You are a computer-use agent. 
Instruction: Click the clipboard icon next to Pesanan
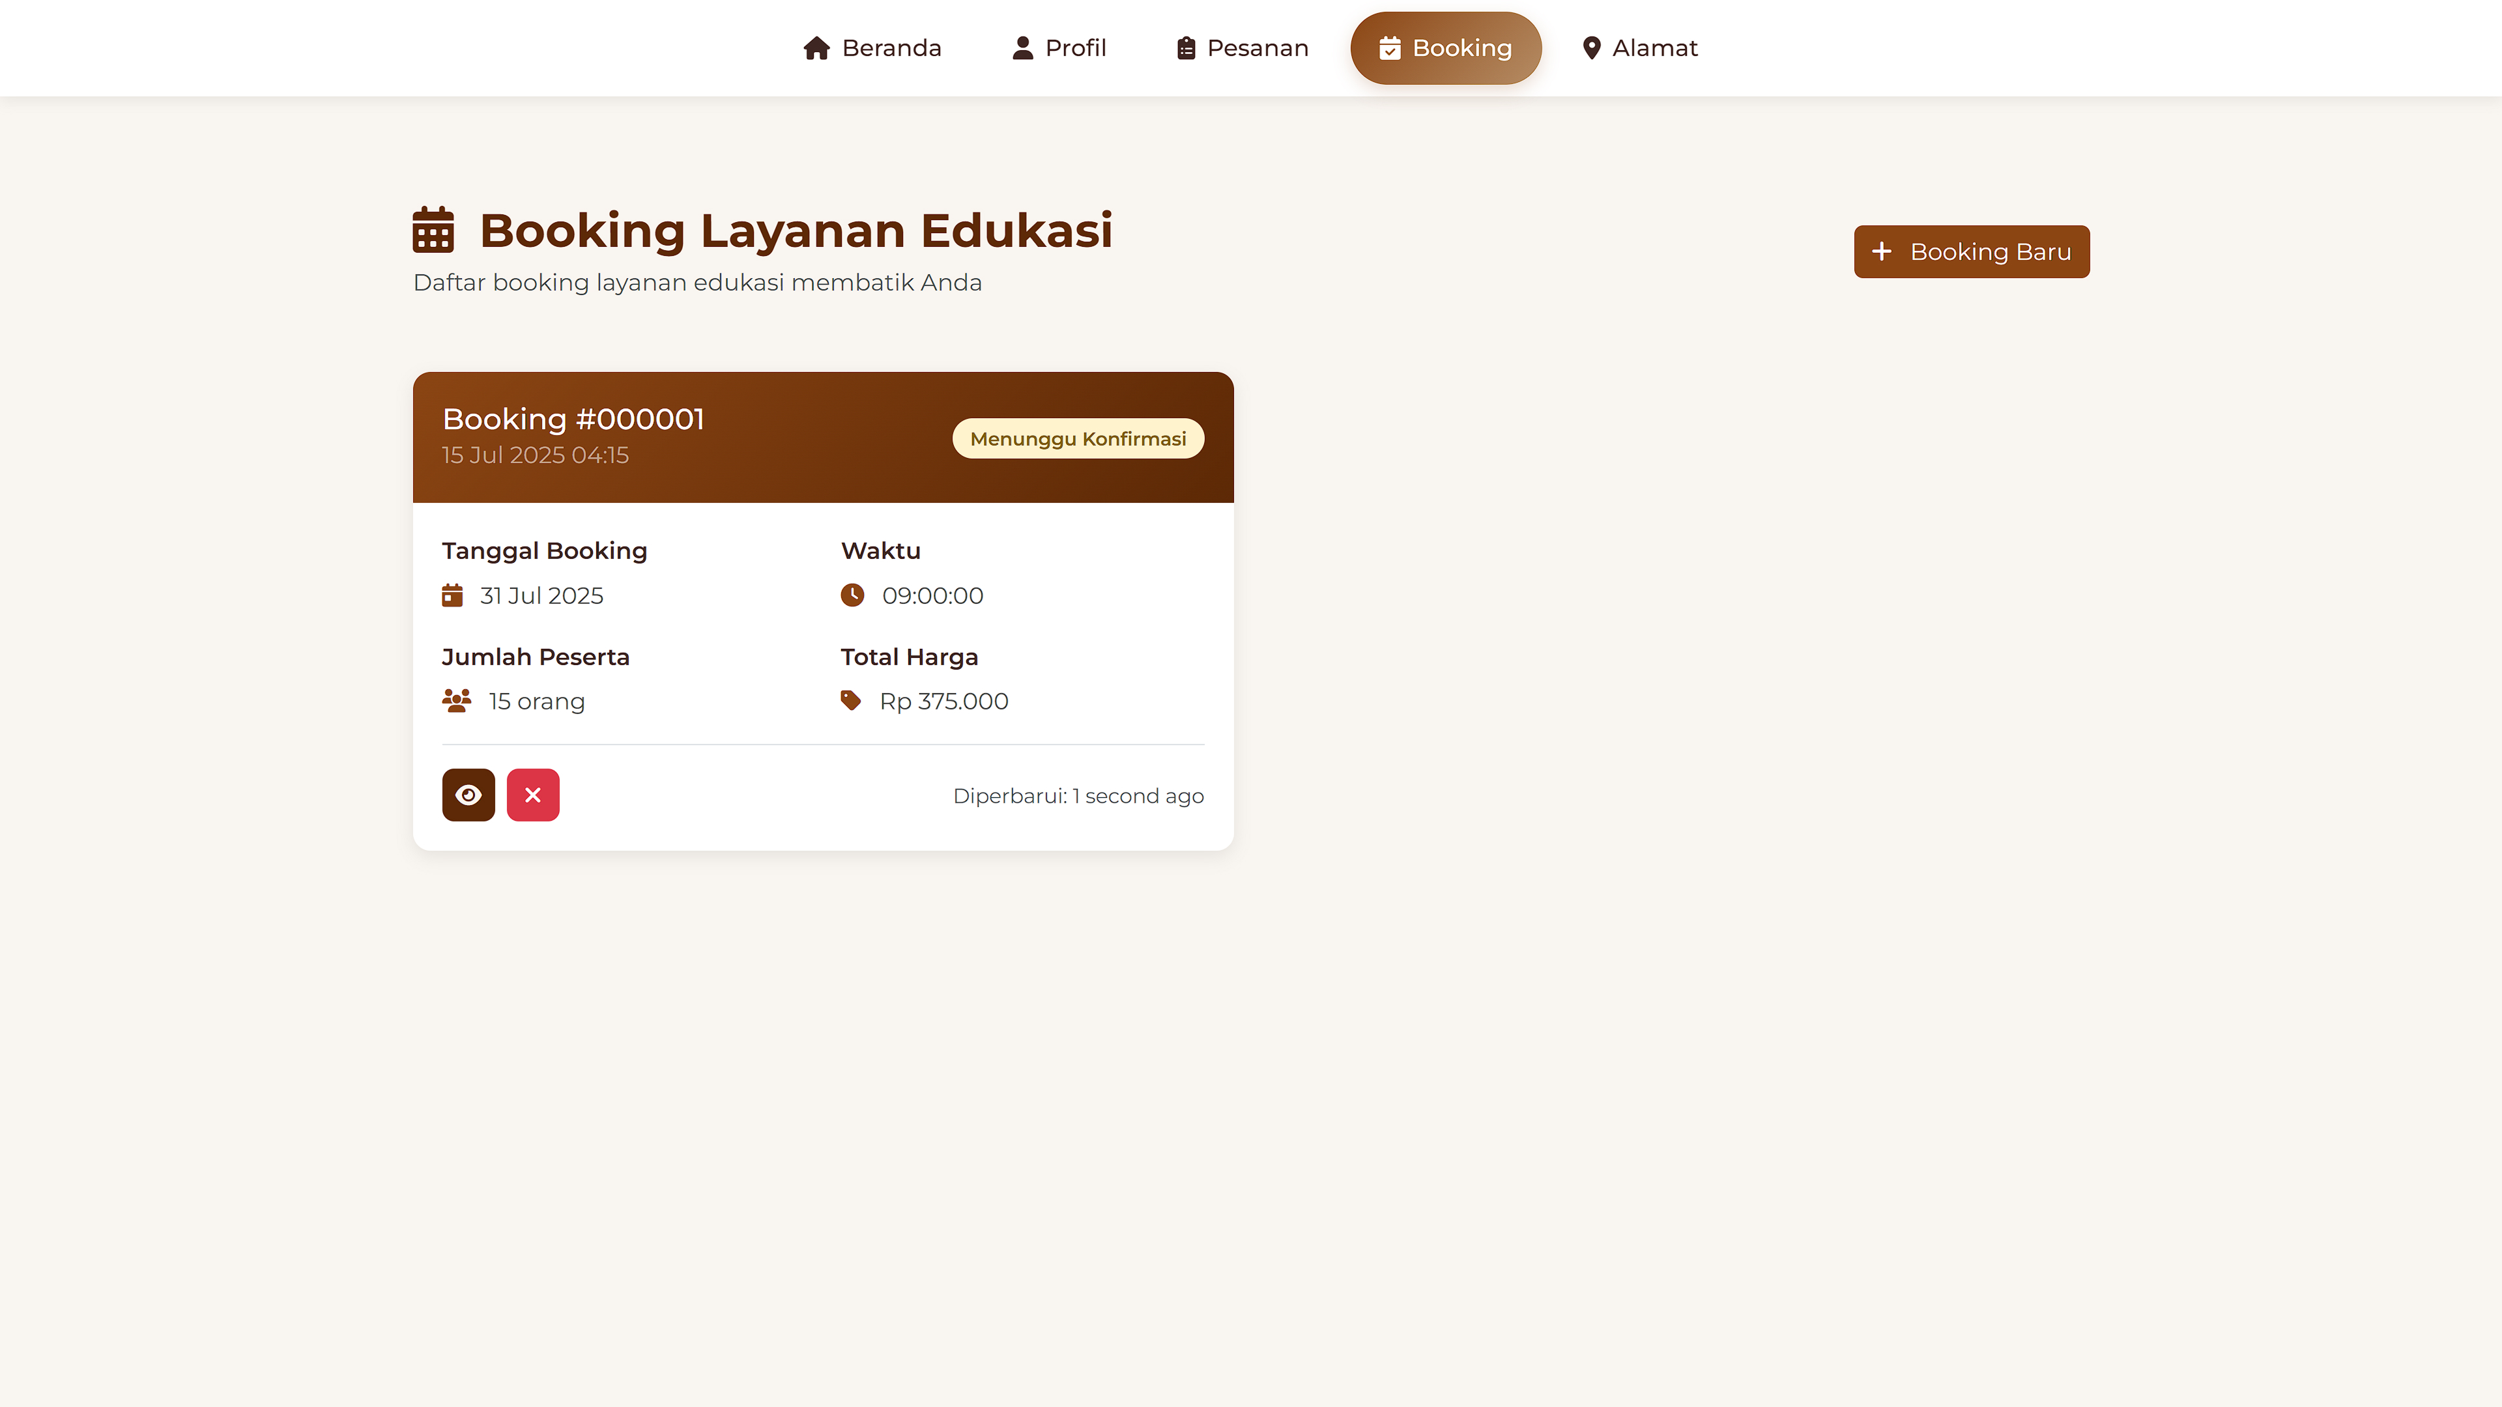coord(1185,49)
